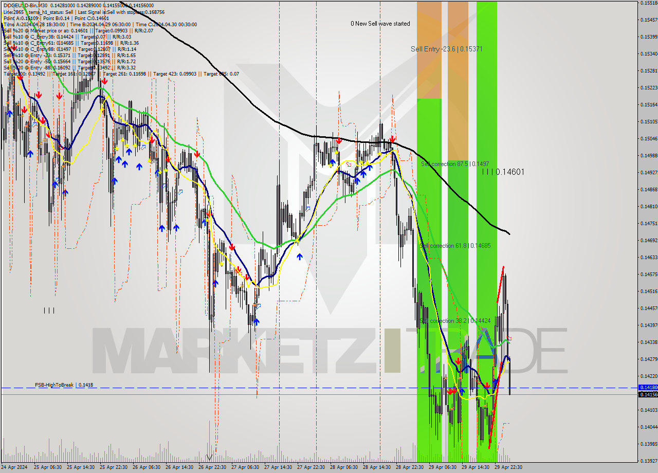Viewport: 658px width, 473px height.
Task: Click the '26 Apr 14:30' time label
Action: 179,467
